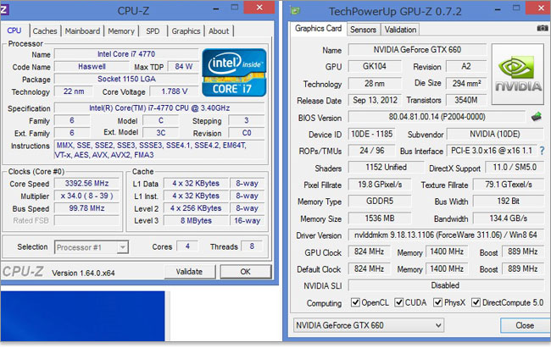Image resolution: width=551 pixels, height=348 pixels.
Task: Click the CPU-Z app icon in title bar
Action: point(4,9)
